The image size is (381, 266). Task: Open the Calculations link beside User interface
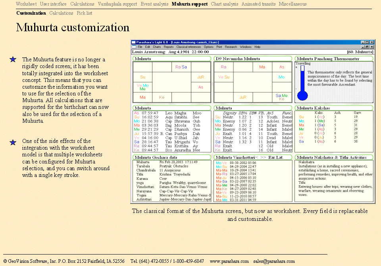point(82,4)
